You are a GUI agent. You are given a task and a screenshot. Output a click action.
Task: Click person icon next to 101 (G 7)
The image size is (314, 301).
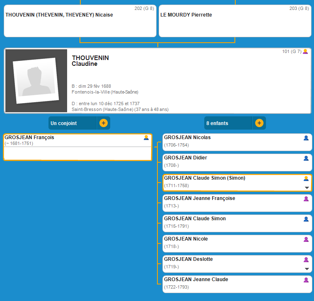306,52
